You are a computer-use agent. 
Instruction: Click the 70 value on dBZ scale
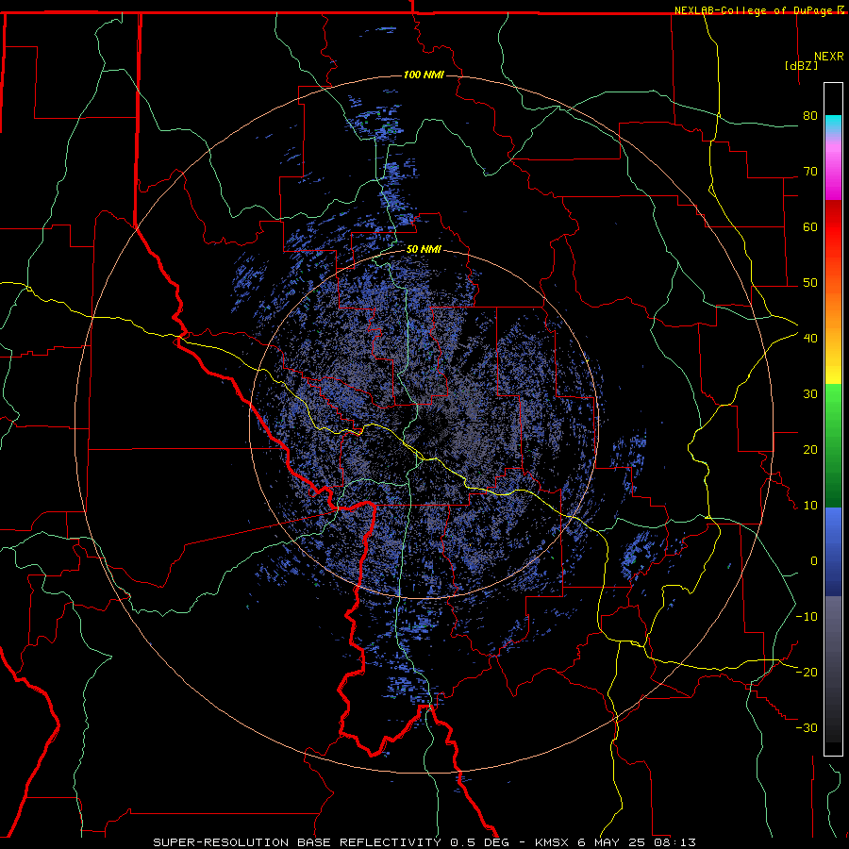(x=810, y=172)
